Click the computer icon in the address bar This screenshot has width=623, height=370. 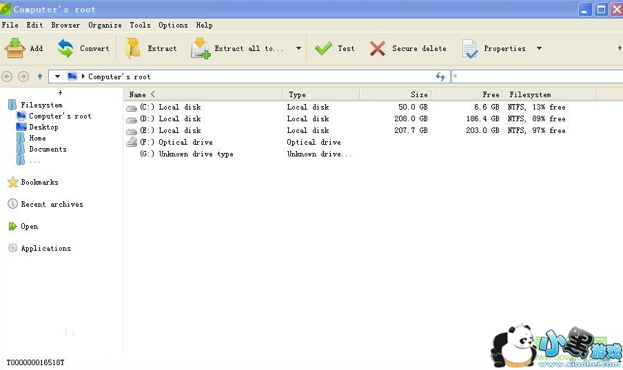click(x=72, y=76)
